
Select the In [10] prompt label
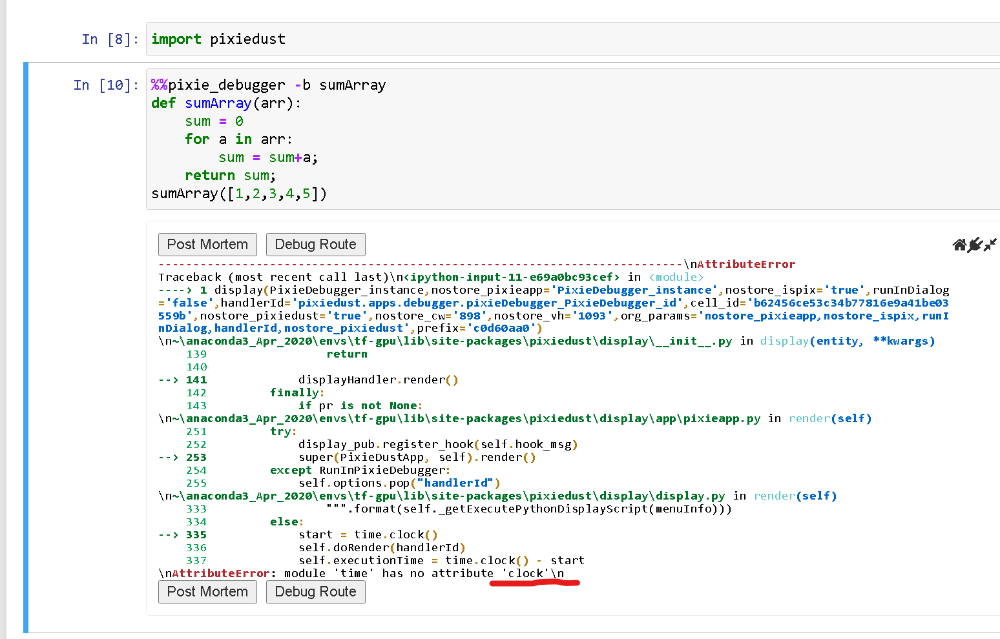(104, 85)
